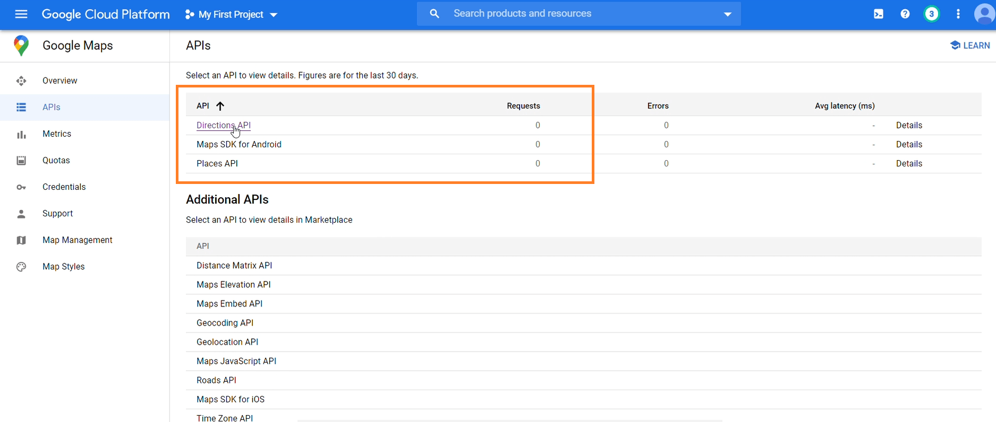This screenshot has height=422, width=996.
Task: Click the LEARN graduation cap icon
Action: [955, 46]
